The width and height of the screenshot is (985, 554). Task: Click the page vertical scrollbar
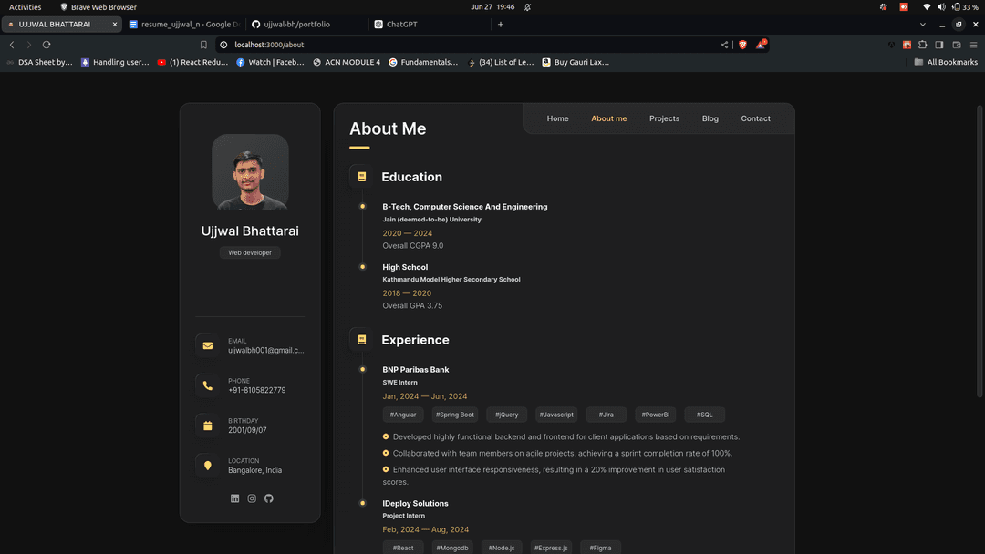[x=980, y=251]
